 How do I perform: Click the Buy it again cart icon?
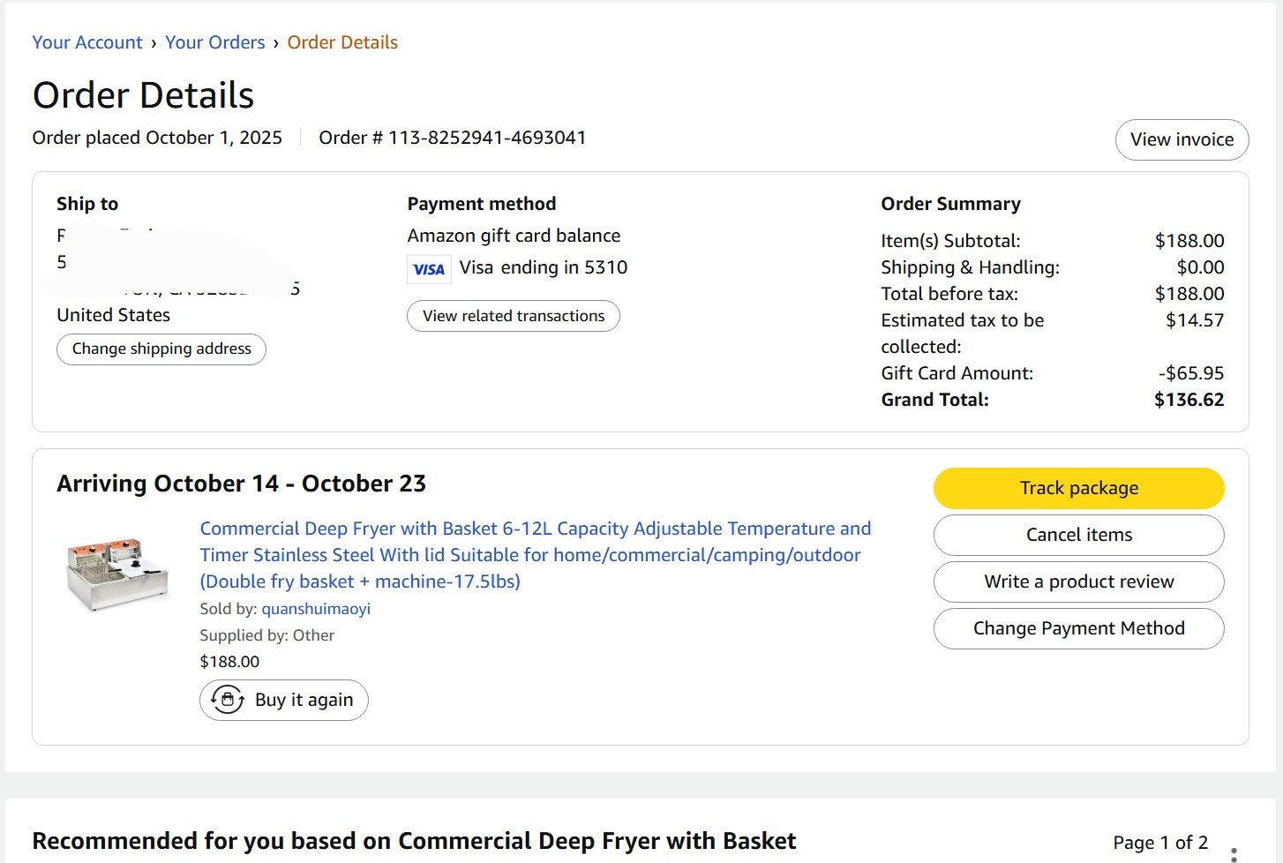tap(228, 700)
